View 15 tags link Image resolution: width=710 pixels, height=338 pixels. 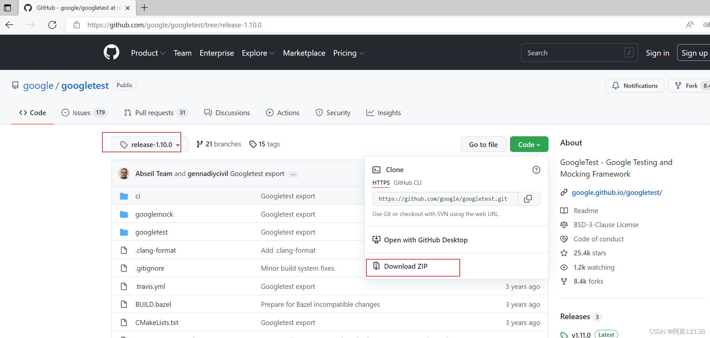[265, 144]
